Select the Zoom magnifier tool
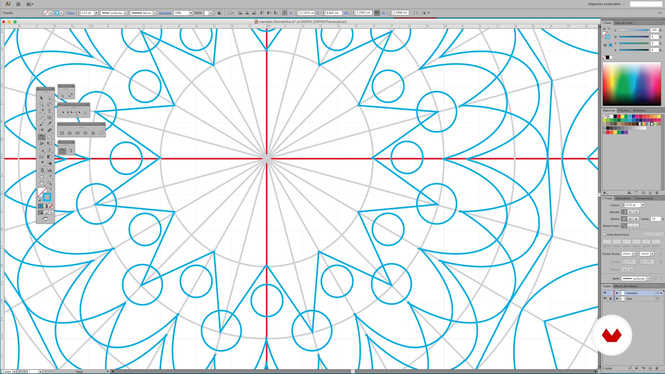The height and width of the screenshot is (374, 665). [50, 183]
